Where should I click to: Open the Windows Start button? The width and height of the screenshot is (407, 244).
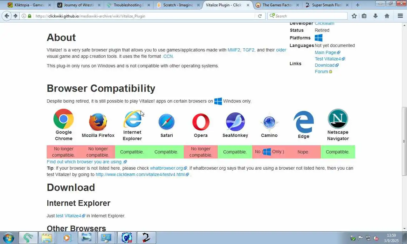(x=8, y=238)
